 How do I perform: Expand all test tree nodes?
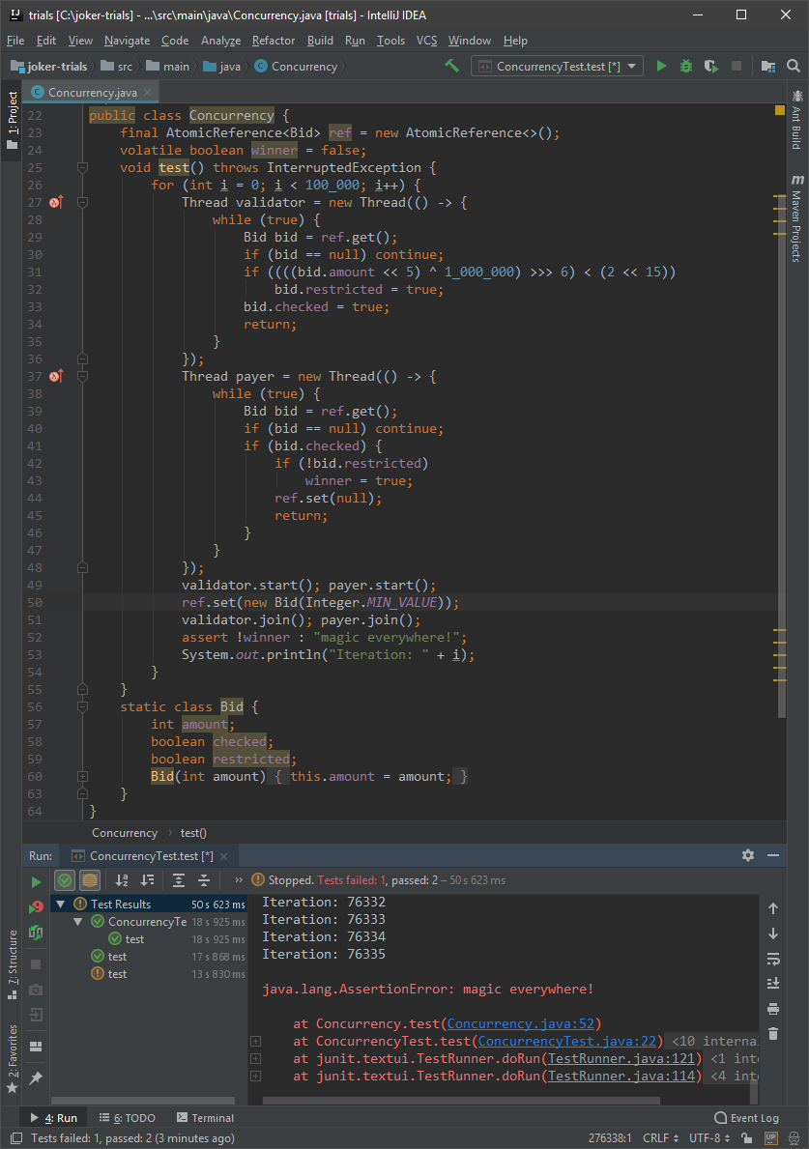click(x=179, y=880)
